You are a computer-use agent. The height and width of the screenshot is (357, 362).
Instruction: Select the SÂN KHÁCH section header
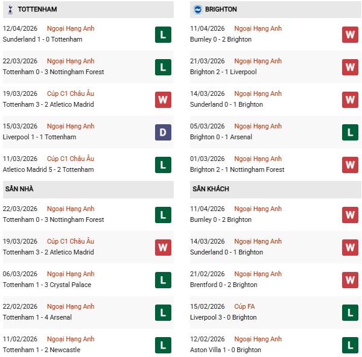[x=211, y=189]
